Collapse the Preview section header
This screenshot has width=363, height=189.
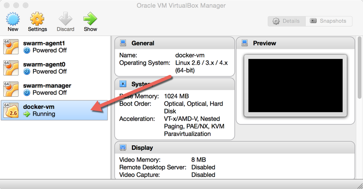[264, 43]
